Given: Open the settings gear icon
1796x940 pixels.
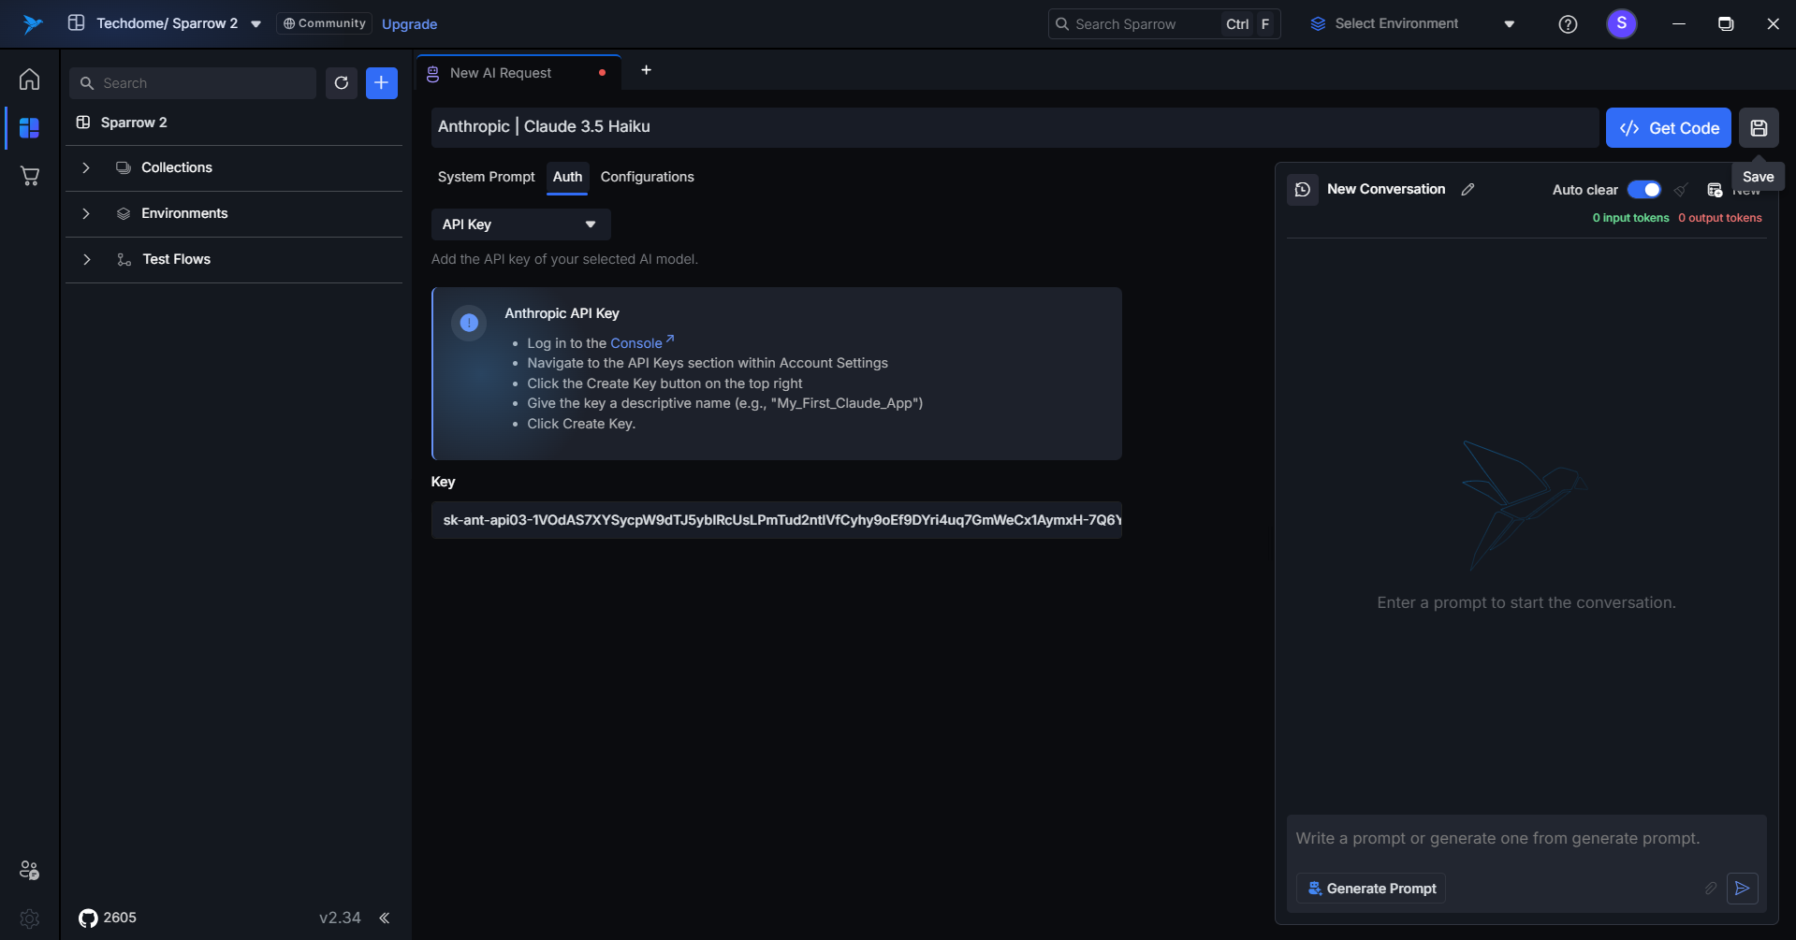Looking at the screenshot, I should pos(30,918).
